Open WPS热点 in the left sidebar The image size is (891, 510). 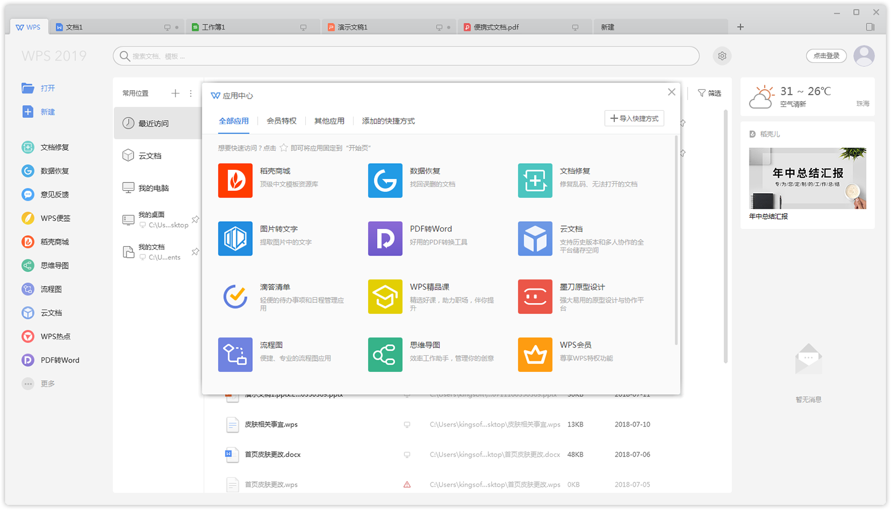(46, 336)
